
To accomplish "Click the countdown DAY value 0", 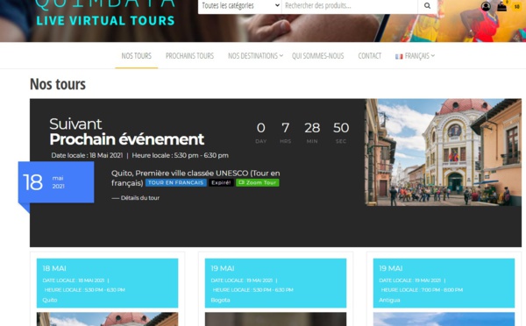I will click(260, 128).
